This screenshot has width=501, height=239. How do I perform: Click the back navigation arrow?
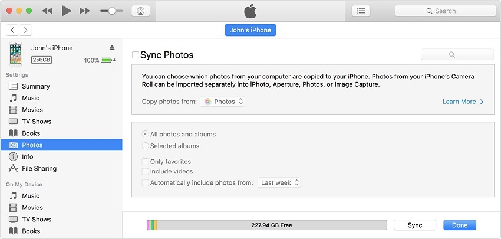point(13,30)
